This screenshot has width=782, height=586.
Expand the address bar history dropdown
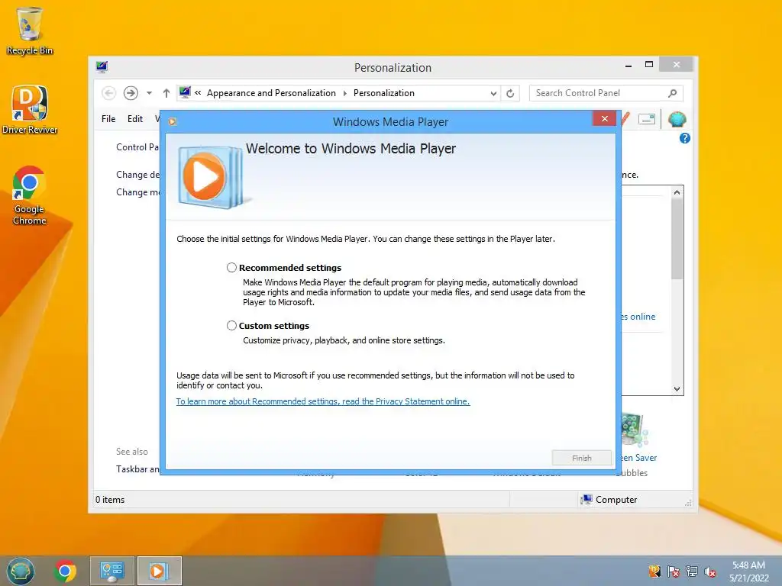(x=493, y=93)
